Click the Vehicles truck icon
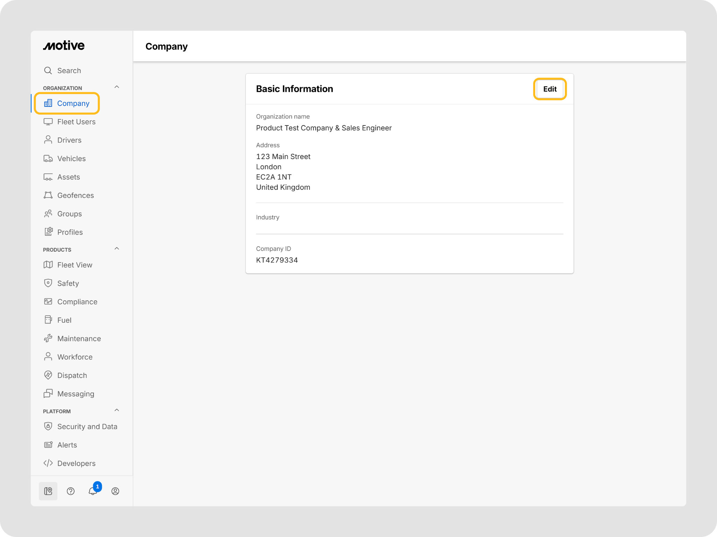 48,159
